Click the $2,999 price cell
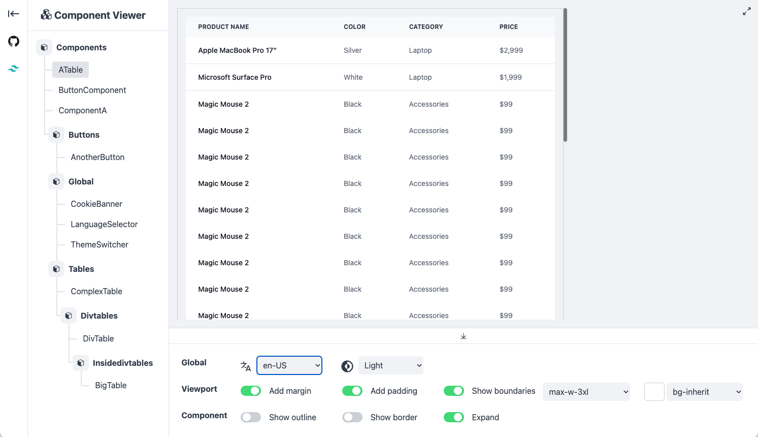Viewport: 758px width, 437px height. tap(511, 50)
